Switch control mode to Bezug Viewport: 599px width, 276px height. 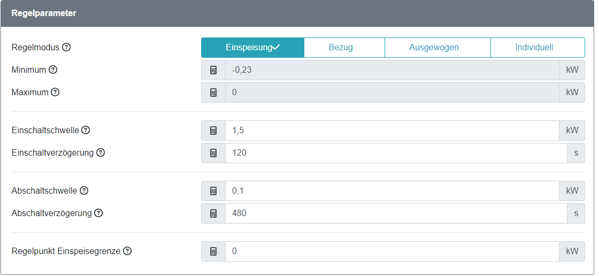point(341,48)
